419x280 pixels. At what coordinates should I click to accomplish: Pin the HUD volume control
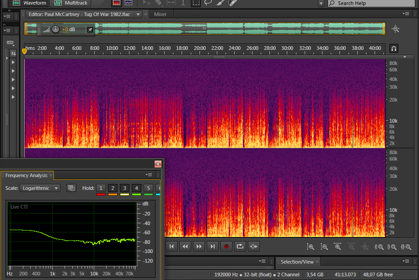[90, 30]
